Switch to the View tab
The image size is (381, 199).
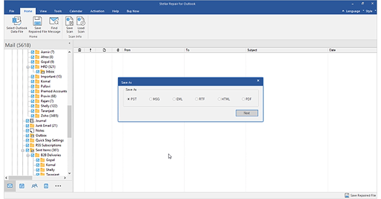(43, 11)
